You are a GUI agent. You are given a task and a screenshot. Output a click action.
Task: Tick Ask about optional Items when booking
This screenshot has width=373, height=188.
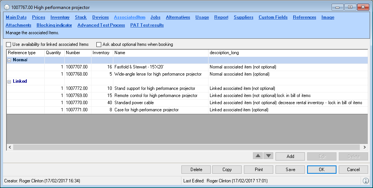pyautogui.click(x=99, y=44)
